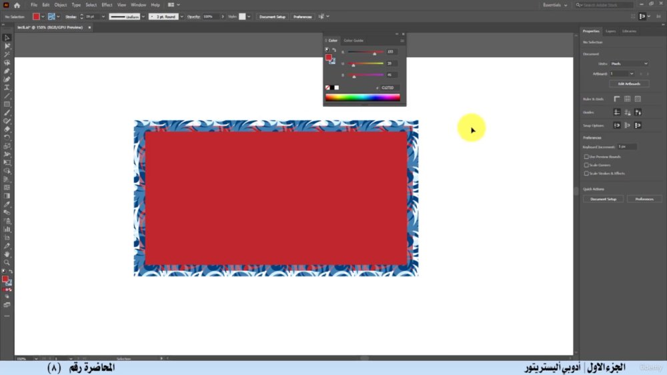667x375 pixels.
Task: Select the Shape Builder tool
Action: tap(7, 171)
